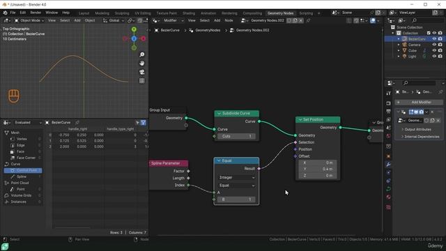Click the X to remove the GeometryNodes modifier

(x=432, y=112)
